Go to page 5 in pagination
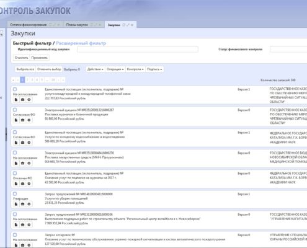Screen dimensions: 307x248 42,80
